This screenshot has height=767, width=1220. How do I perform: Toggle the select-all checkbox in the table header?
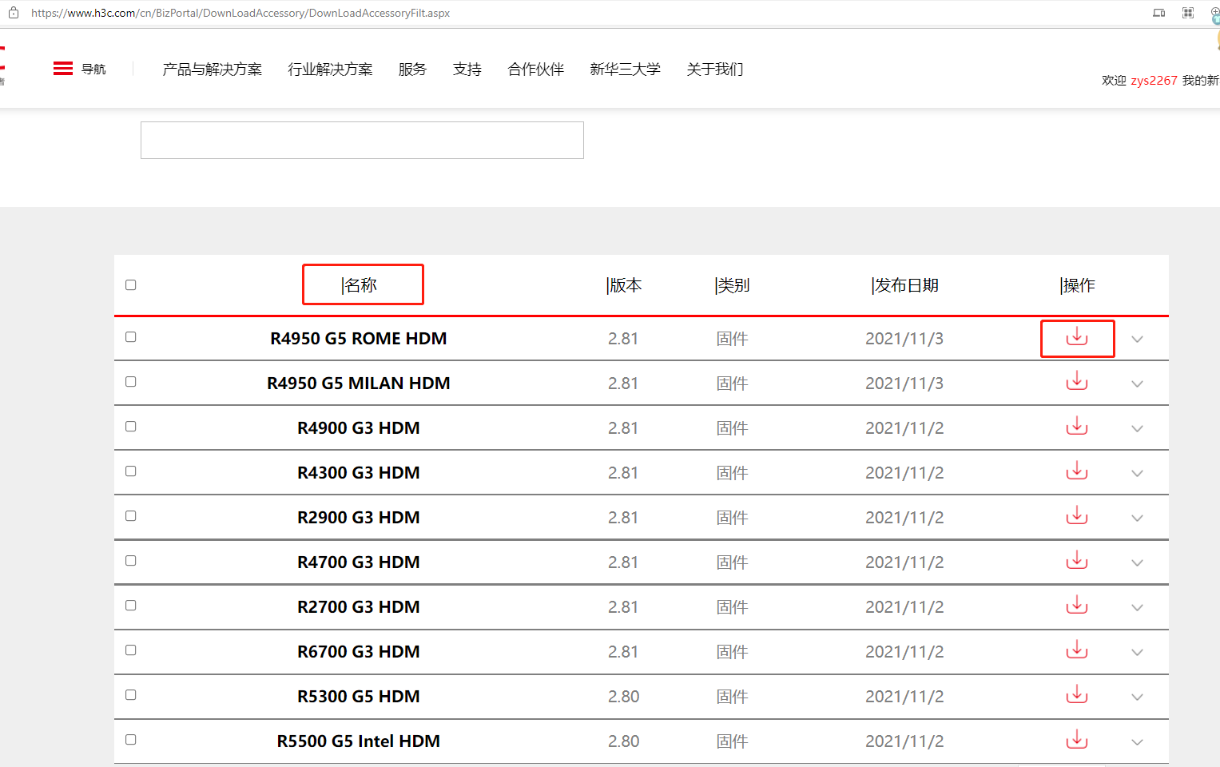click(x=131, y=285)
